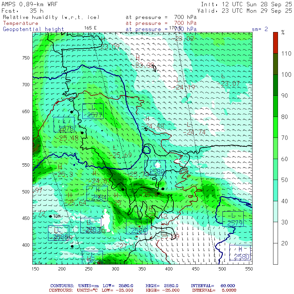This screenshot has height=294, width=294.
Task: Pick the white bottom segment of colorbar
Action: coord(276,253)
